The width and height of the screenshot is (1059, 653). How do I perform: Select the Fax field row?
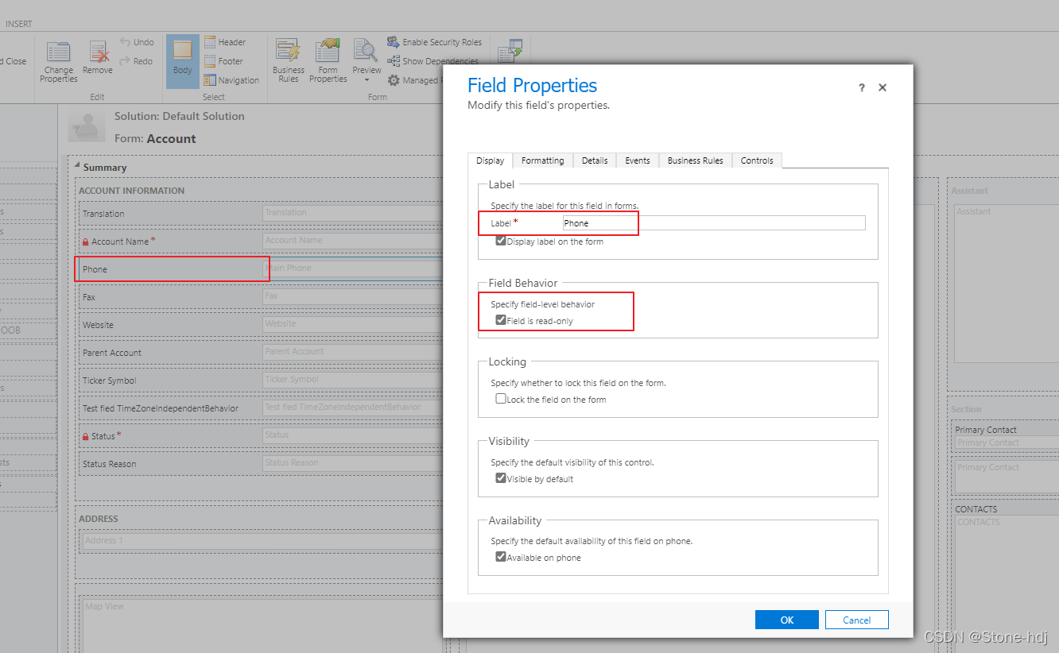(262, 296)
